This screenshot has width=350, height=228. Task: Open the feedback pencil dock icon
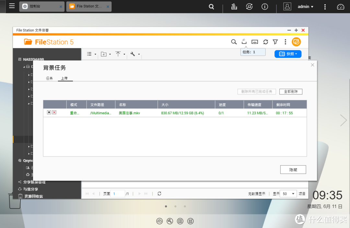[x=191, y=221]
